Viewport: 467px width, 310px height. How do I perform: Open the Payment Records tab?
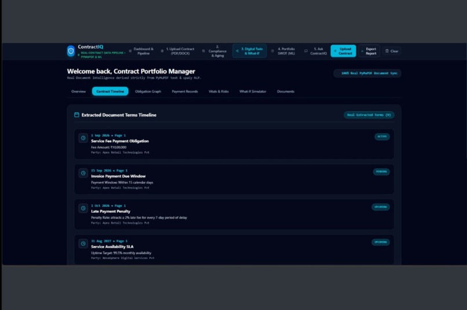click(x=185, y=92)
